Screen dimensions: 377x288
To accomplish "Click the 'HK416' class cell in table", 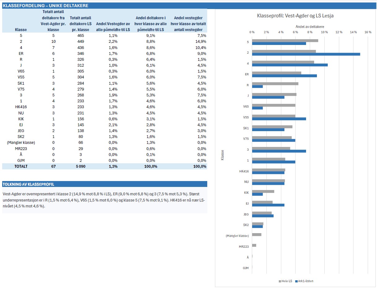I will coord(21,107).
